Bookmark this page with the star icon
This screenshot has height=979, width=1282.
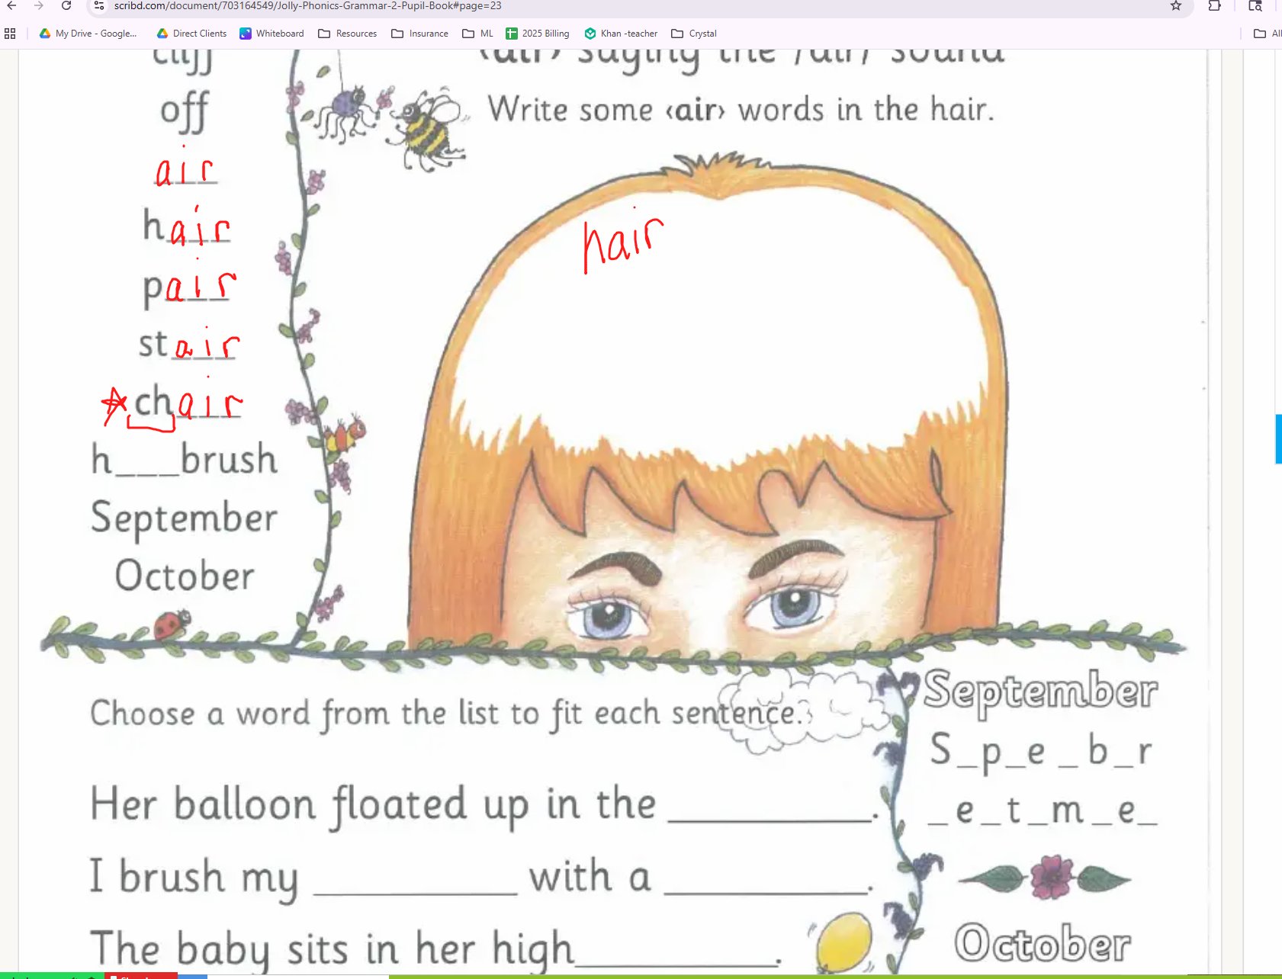click(x=1176, y=6)
